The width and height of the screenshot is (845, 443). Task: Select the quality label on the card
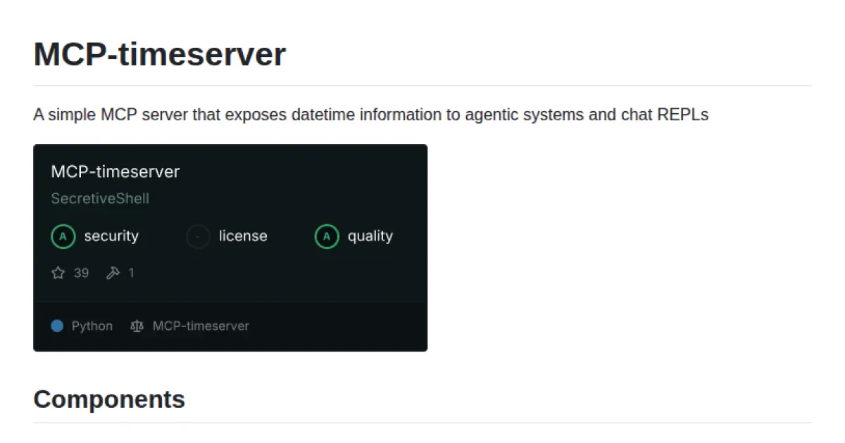(x=370, y=236)
